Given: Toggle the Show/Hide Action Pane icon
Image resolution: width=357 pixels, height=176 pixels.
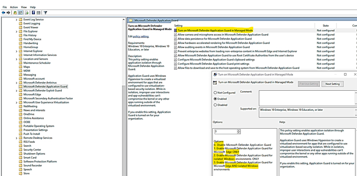Looking at the screenshot, I should (39, 13).
